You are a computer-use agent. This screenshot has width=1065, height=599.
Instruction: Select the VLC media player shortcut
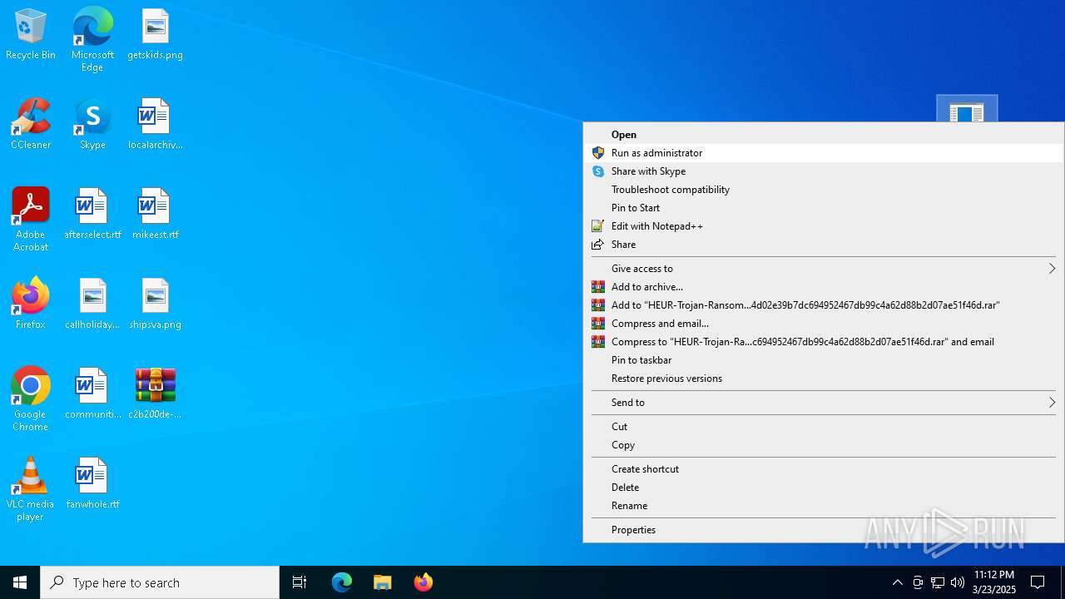(x=31, y=488)
